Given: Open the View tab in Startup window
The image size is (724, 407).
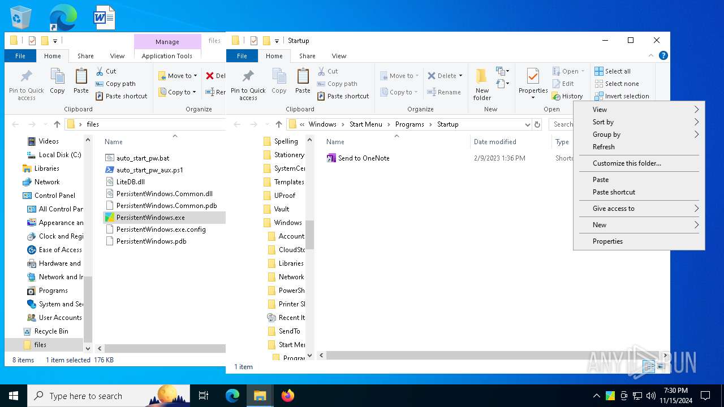Looking at the screenshot, I should coord(339,56).
